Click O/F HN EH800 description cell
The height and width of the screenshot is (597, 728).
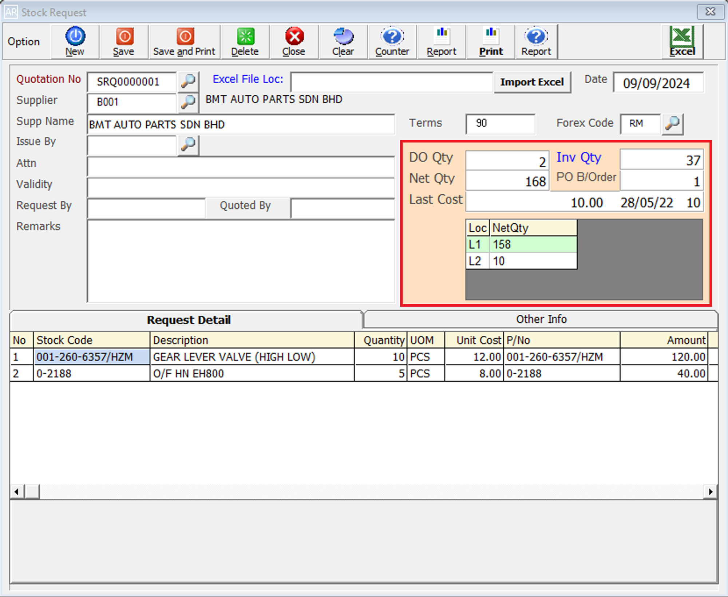tap(252, 374)
